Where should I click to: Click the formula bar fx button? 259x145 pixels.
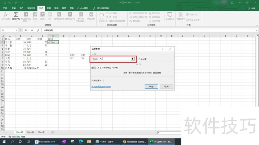(x=38, y=30)
